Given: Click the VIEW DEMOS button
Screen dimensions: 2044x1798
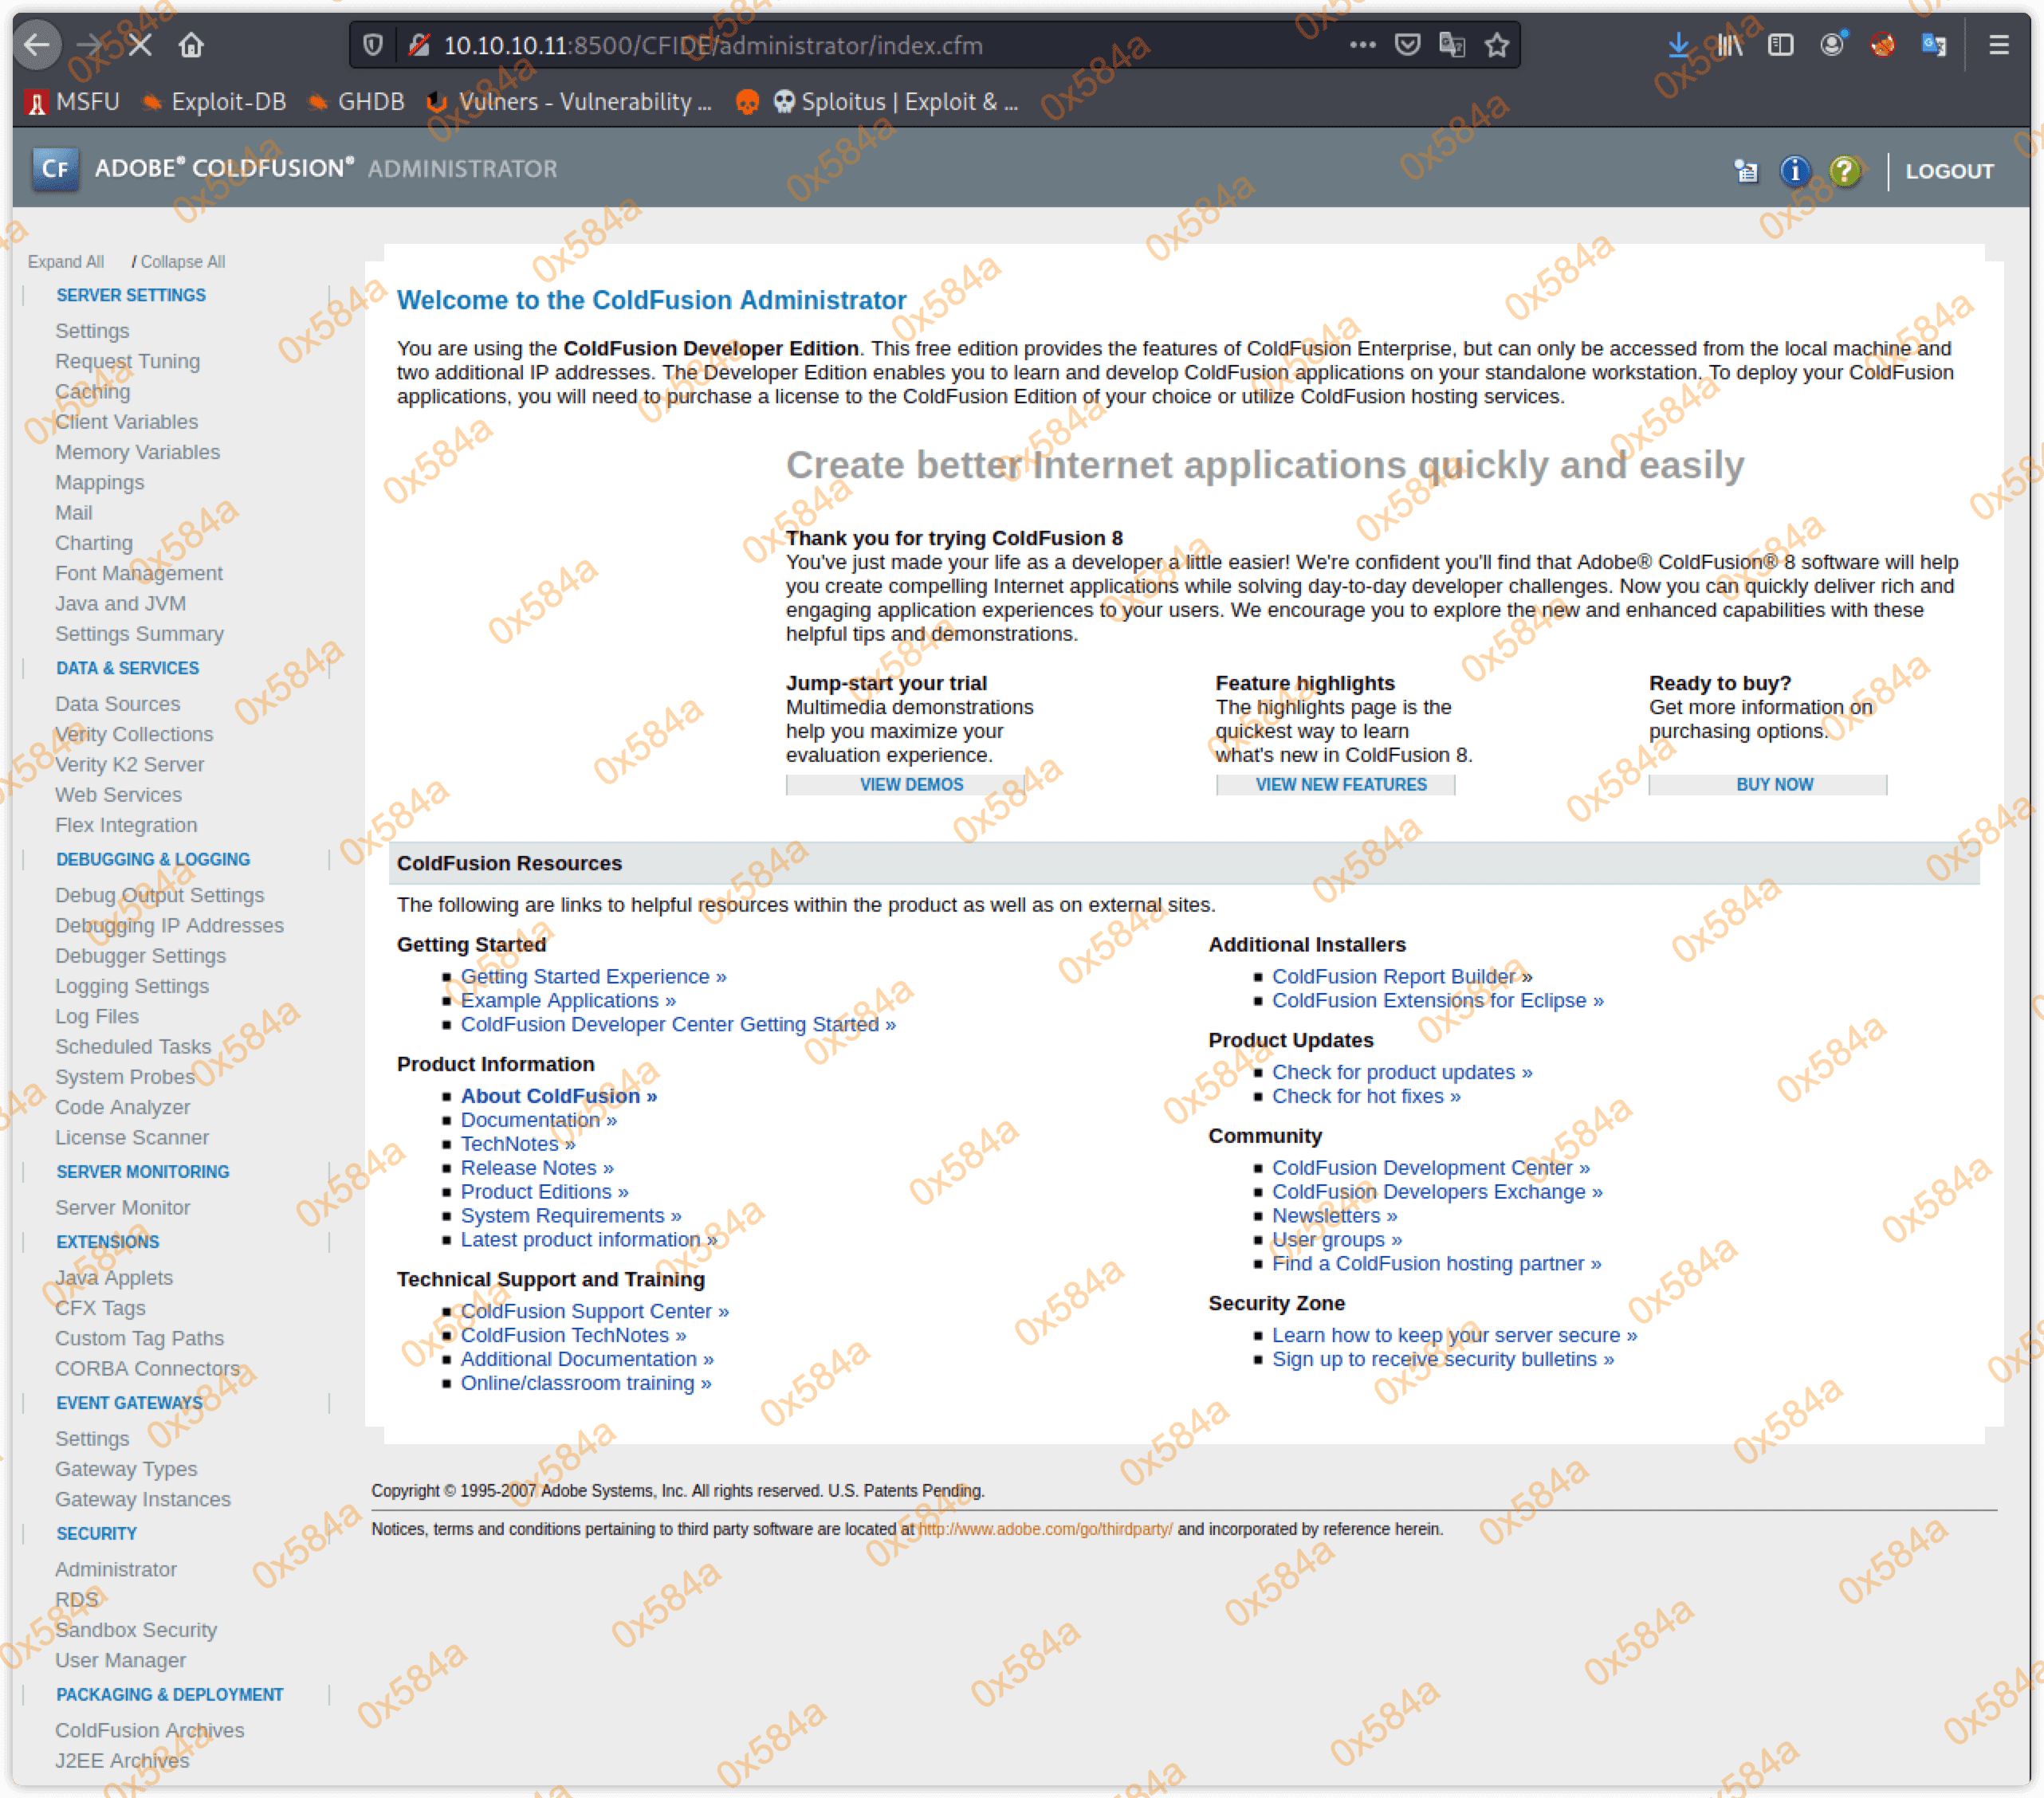Looking at the screenshot, I should click(x=911, y=784).
